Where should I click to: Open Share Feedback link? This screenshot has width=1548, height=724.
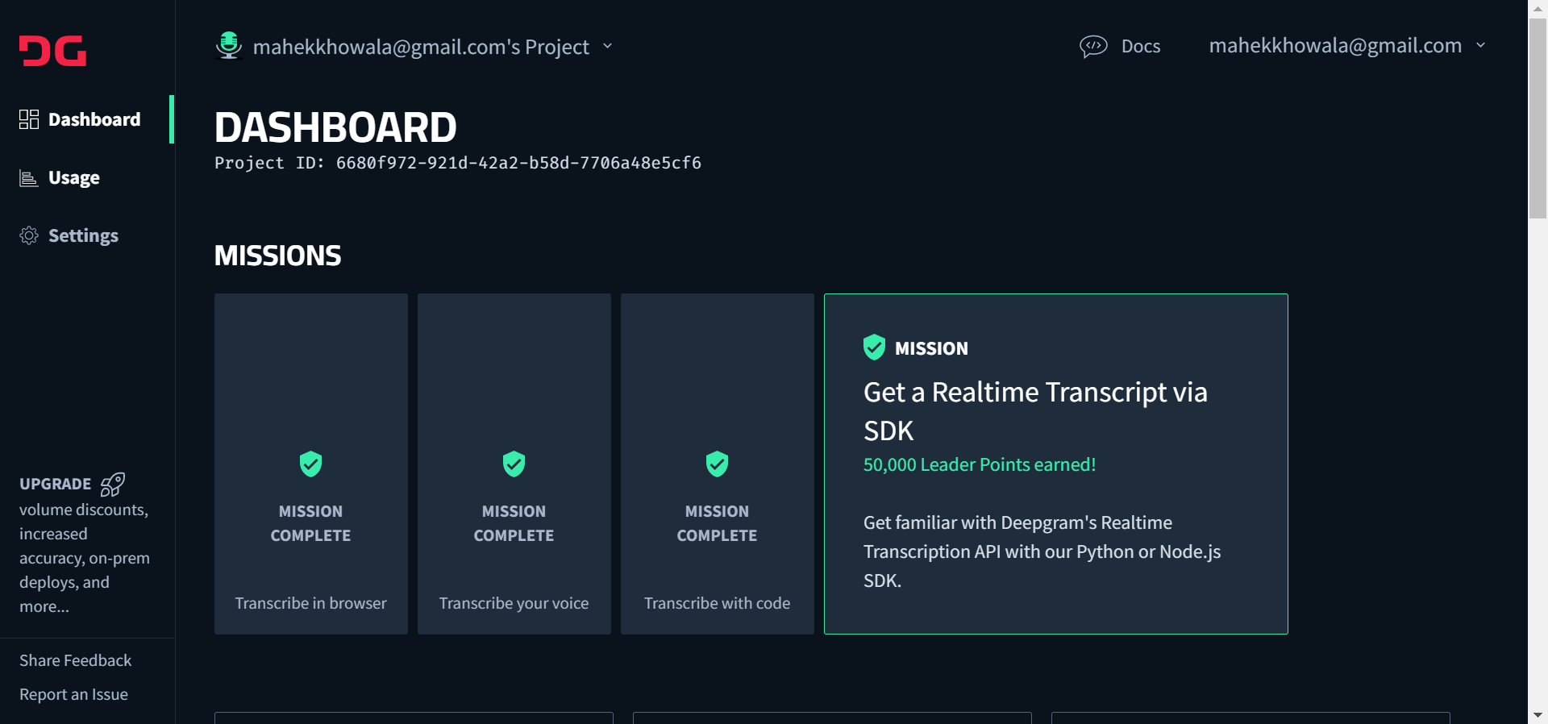pos(76,660)
